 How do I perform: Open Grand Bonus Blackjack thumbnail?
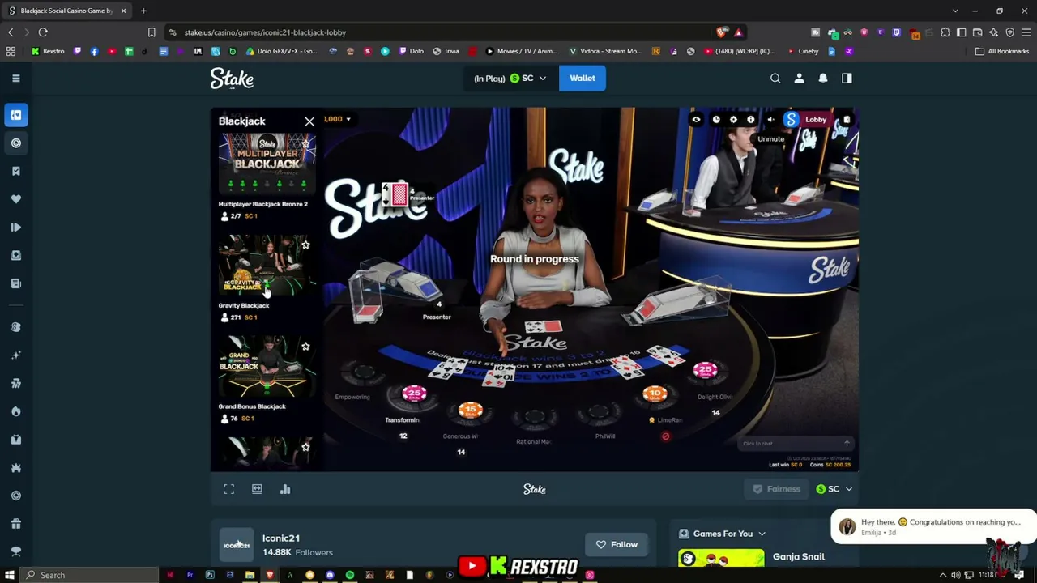(267, 367)
